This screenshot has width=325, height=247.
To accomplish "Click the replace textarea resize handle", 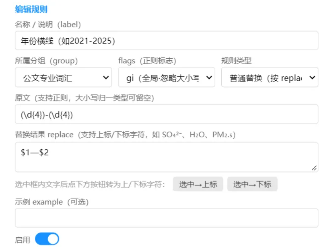I will (314, 168).
